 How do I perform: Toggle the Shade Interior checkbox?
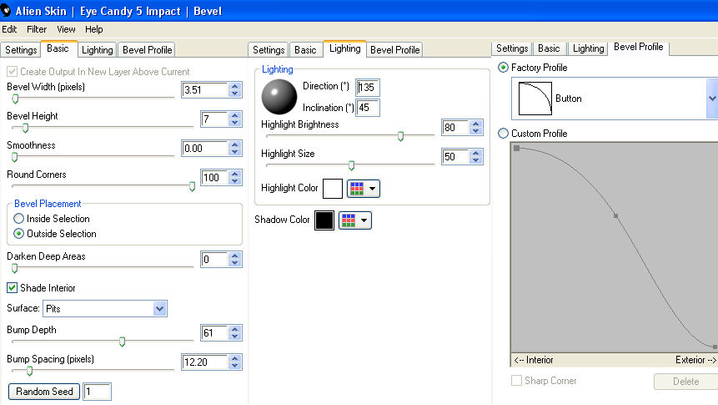tap(13, 287)
